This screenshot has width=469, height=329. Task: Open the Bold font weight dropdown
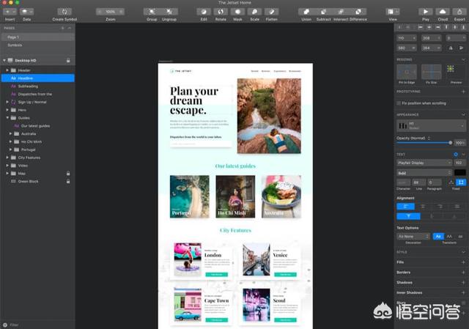(x=424, y=173)
